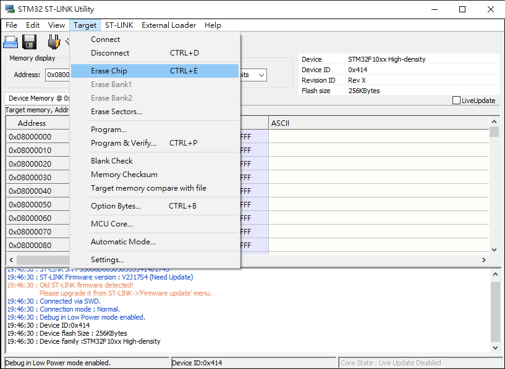Open MCU Core... menu entry

(155, 224)
